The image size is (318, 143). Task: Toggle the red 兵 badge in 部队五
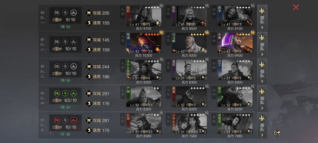pyautogui.click(x=74, y=120)
